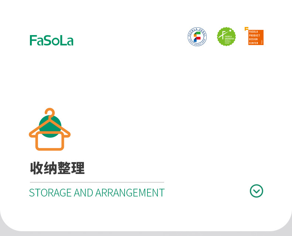
Task: Click the gray strip below the white card
Action: click(146, 234)
